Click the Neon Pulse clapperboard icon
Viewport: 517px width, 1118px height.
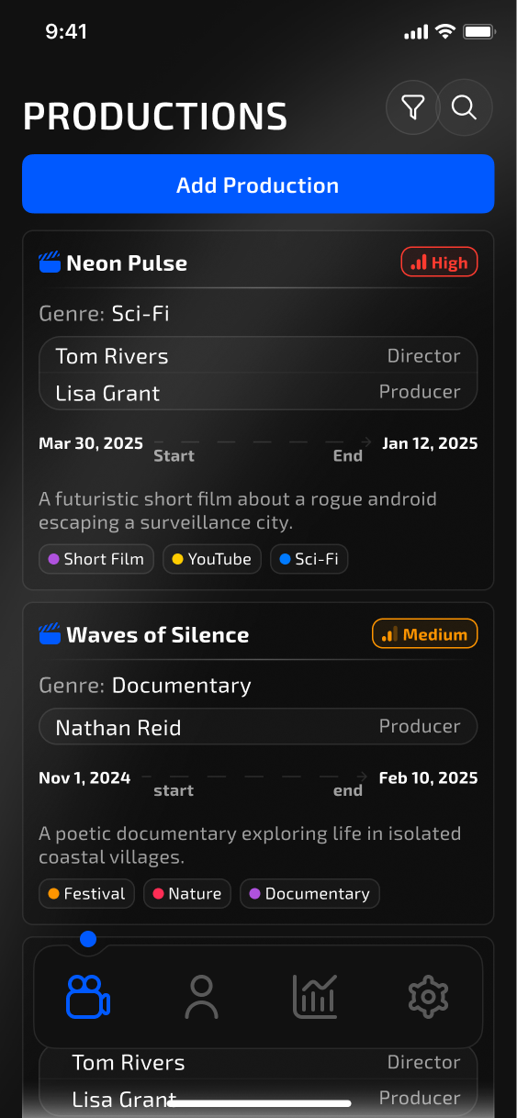[x=50, y=263]
